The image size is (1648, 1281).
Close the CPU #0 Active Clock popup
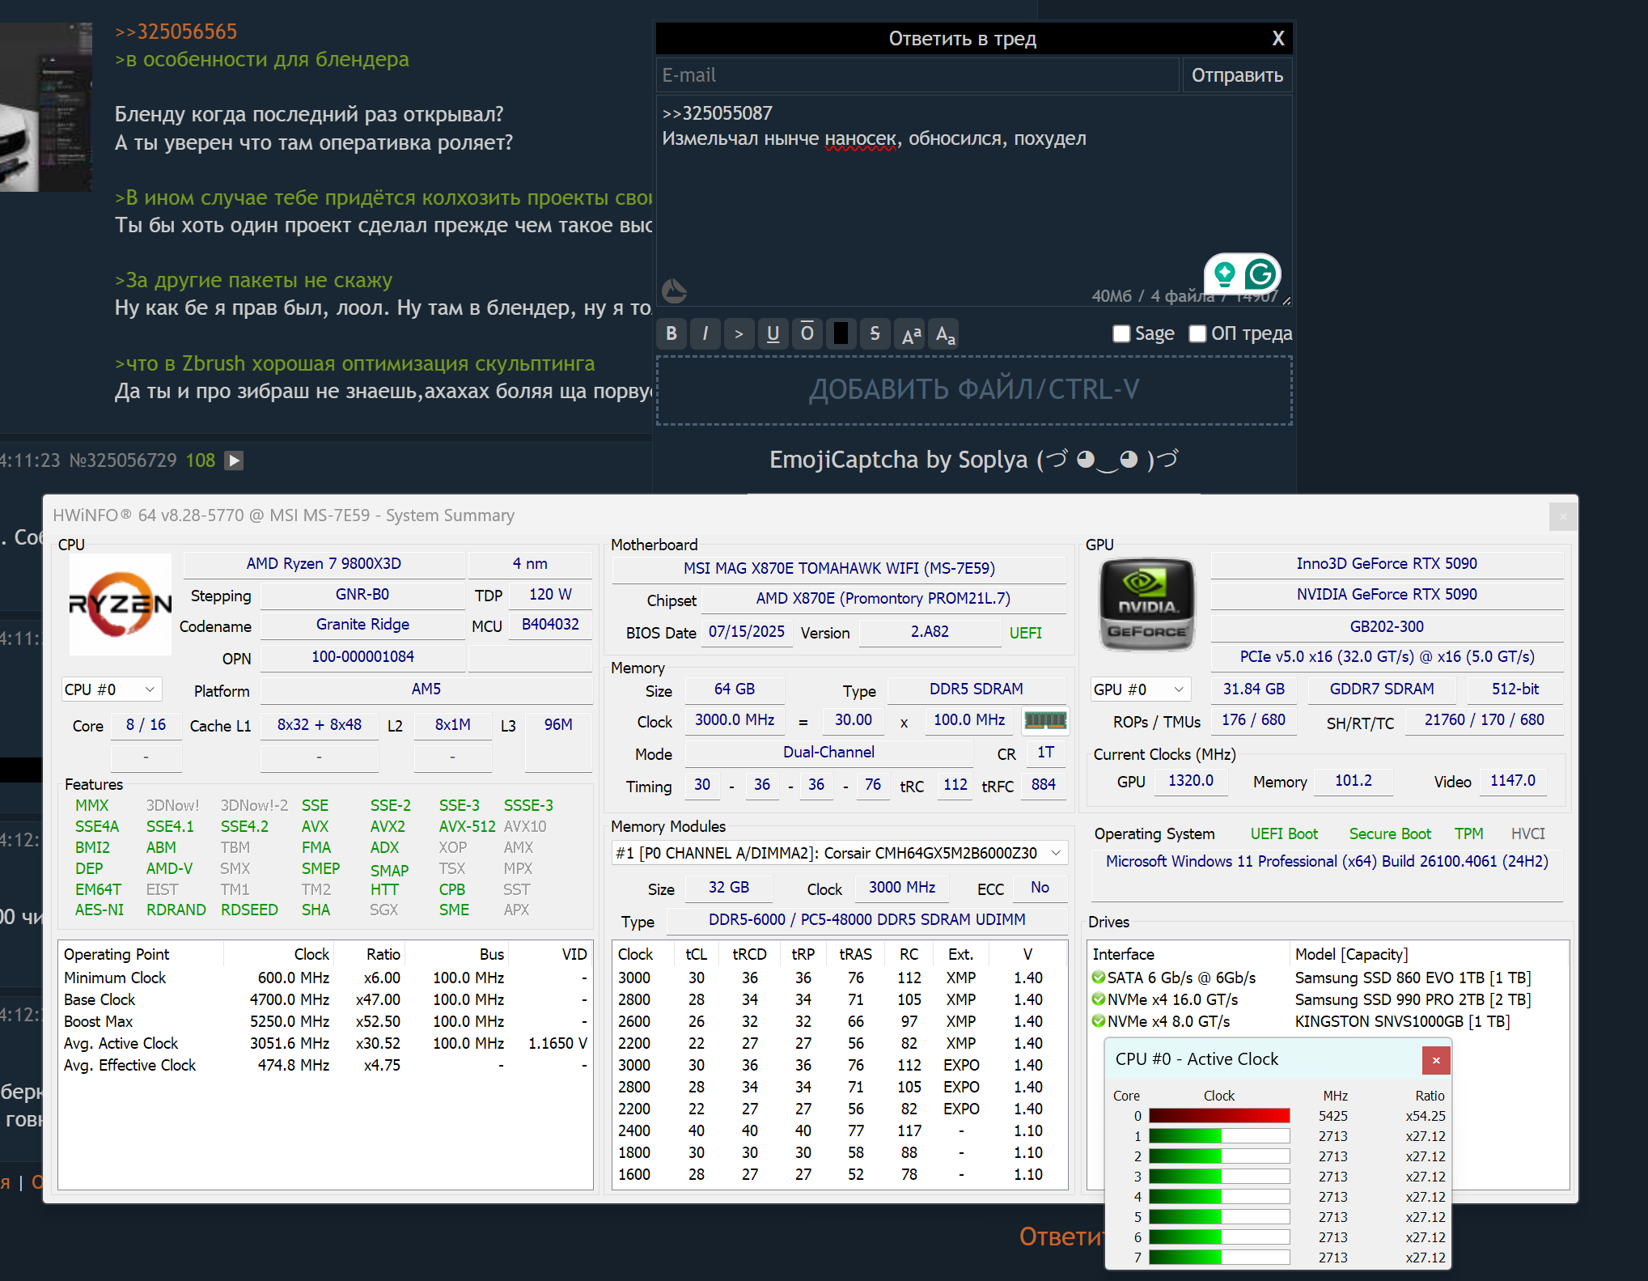click(x=1436, y=1060)
